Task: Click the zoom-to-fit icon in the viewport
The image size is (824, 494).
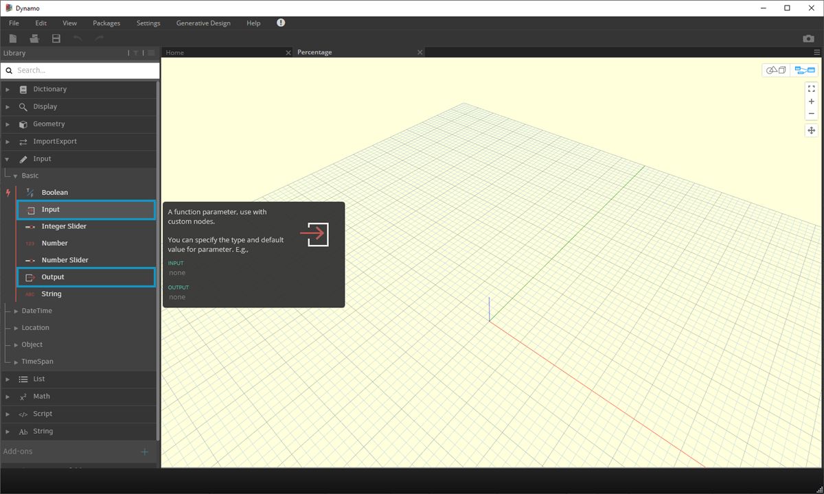Action: coord(811,88)
